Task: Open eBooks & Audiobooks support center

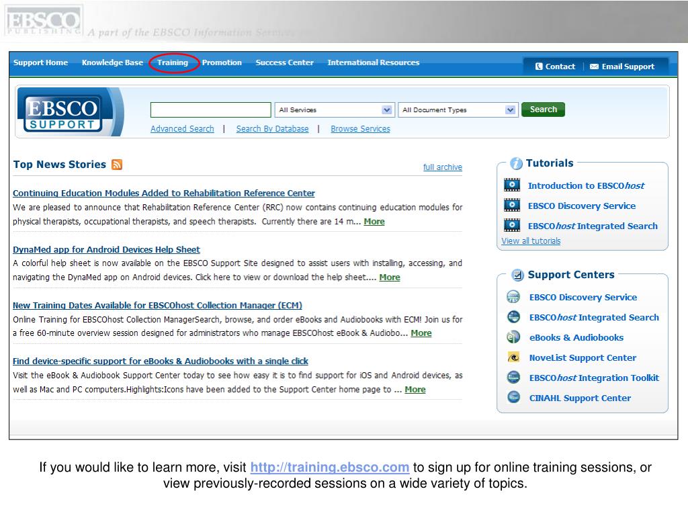Action: tap(576, 337)
